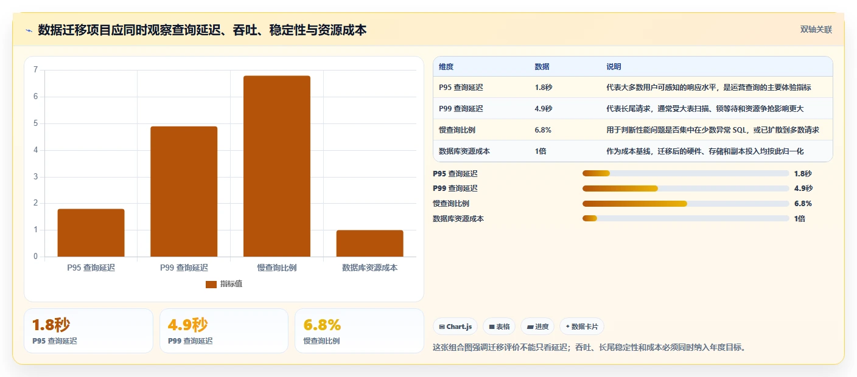Viewport: 857px width, 377px height.
Task: Click the icon inside the 进度 chip
Action: coord(530,327)
